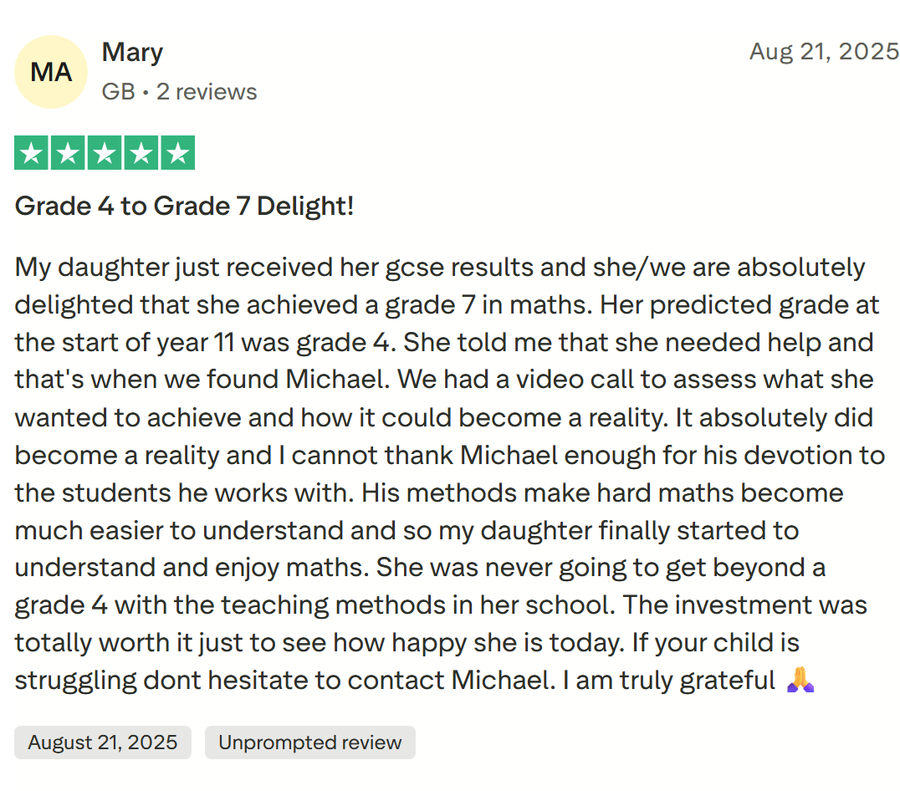Click the Aug 21, 2025 date
The image size is (900, 791).
click(x=824, y=52)
